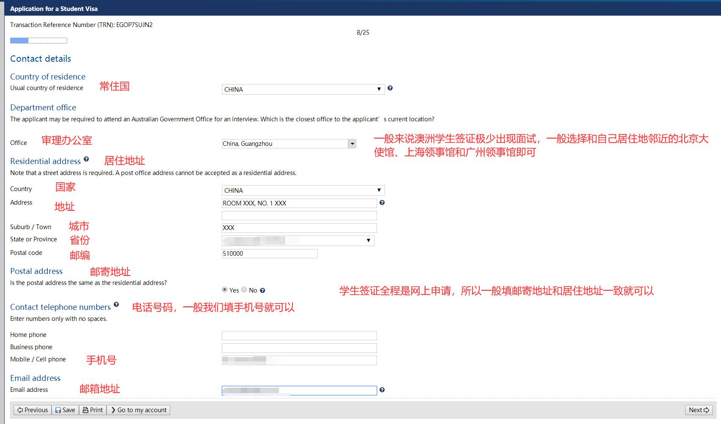Click Go to my account button
This screenshot has width=721, height=424.
(x=138, y=410)
